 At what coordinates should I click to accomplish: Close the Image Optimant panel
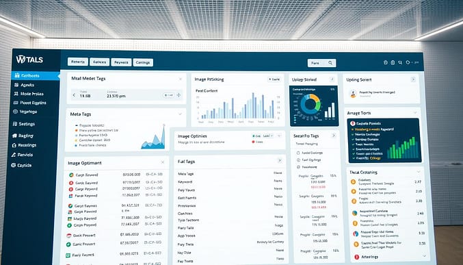(x=162, y=162)
